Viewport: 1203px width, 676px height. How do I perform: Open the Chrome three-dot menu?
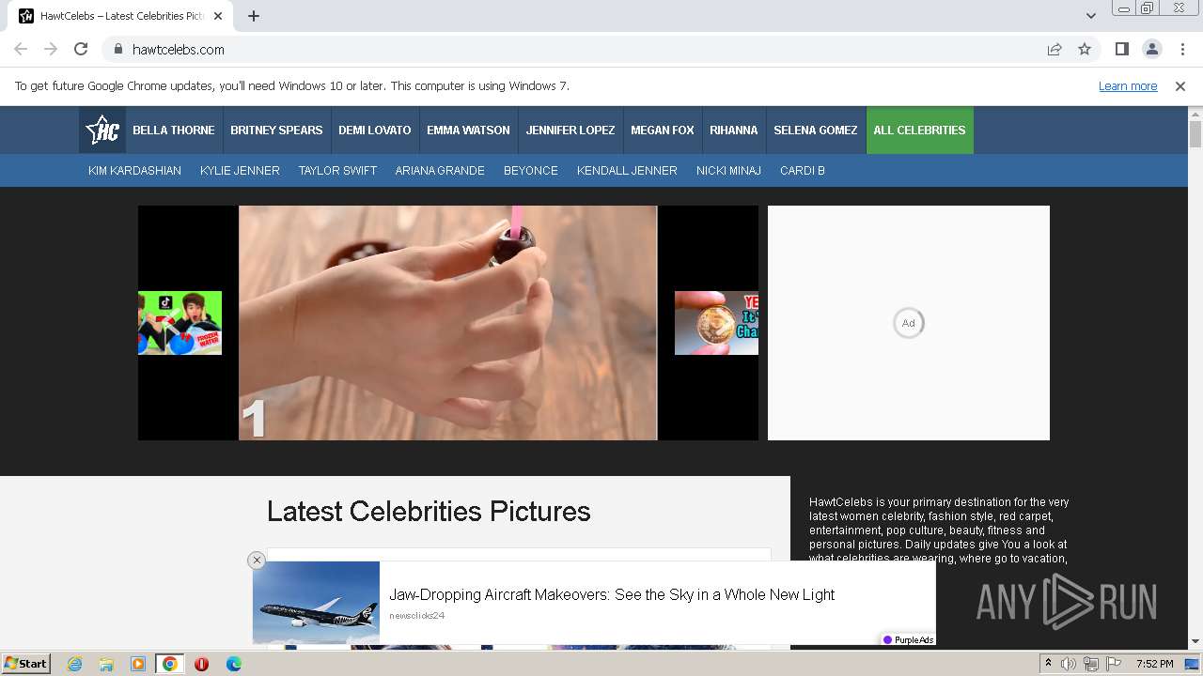coord(1181,50)
